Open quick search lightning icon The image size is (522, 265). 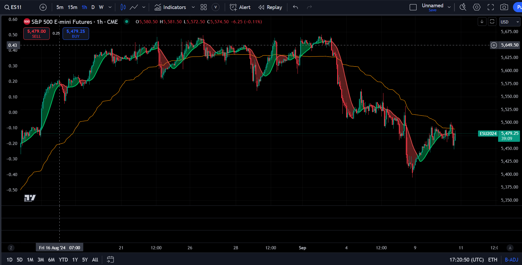tap(463, 7)
